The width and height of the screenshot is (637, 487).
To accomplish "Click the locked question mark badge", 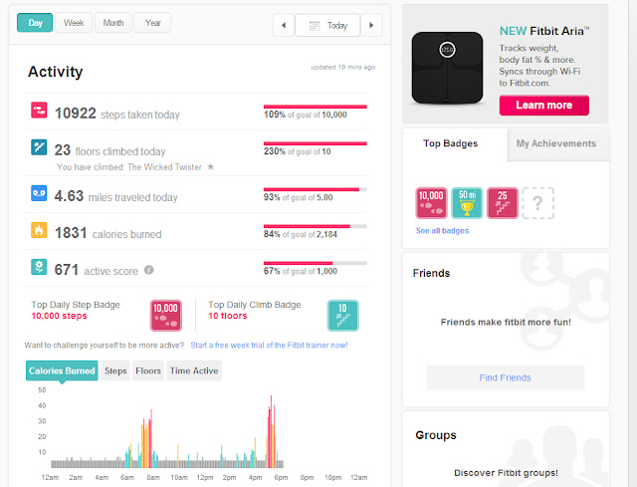I will [x=537, y=203].
